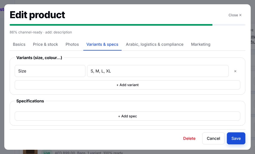Delete this product

click(189, 138)
